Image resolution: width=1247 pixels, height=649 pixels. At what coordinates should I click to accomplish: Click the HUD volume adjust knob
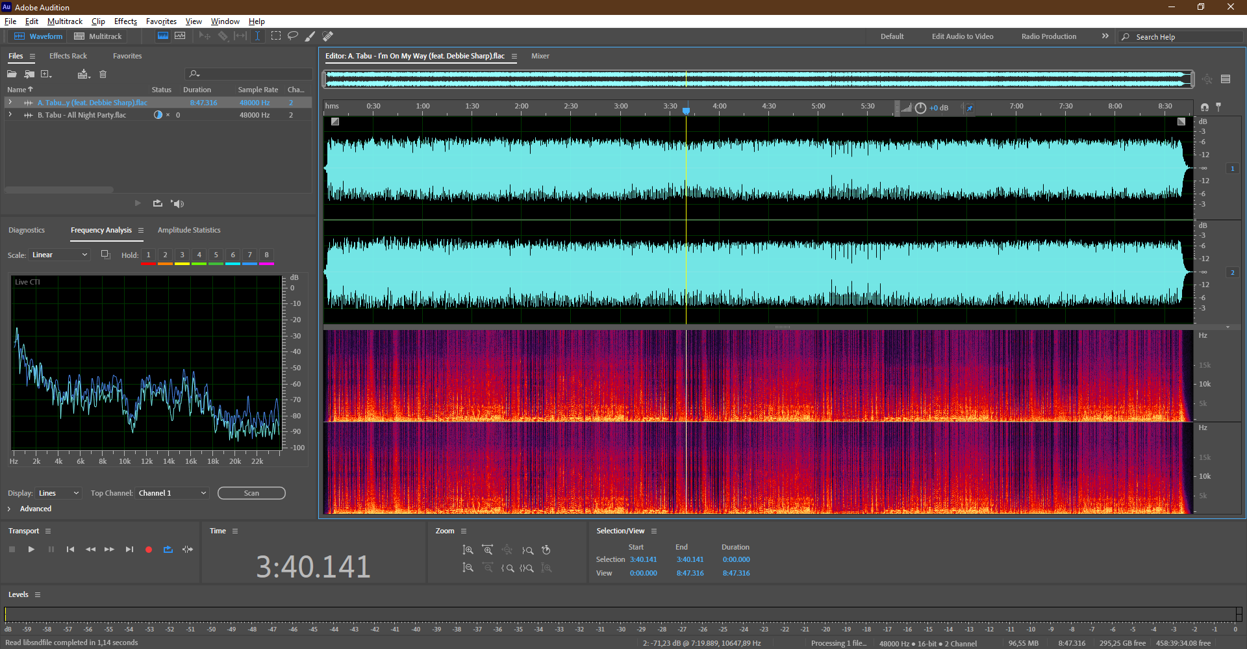[x=920, y=108]
